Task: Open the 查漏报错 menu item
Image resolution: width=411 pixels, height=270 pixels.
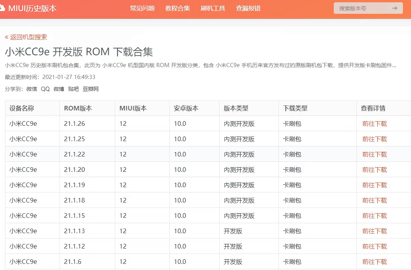Action: (248, 8)
